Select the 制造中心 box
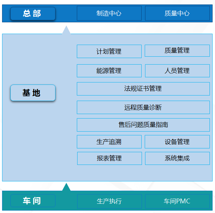The height and width of the screenshot is (213, 215). point(109,13)
